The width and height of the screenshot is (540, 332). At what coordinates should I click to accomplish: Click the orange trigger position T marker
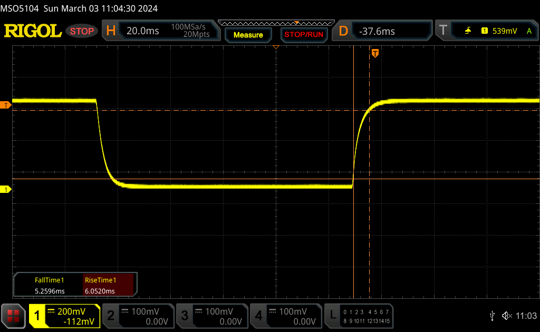pyautogui.click(x=375, y=53)
